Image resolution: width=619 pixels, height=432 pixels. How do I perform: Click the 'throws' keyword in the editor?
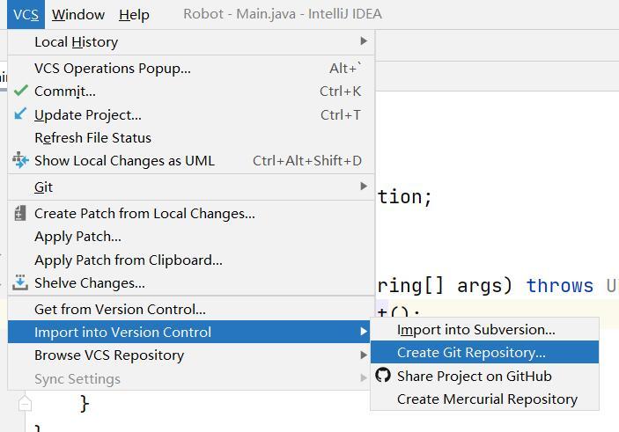point(560,285)
